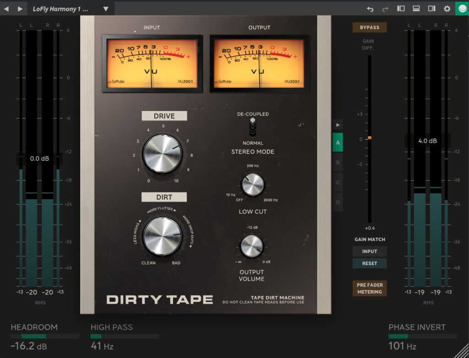Toggle the BYPASS switch
This screenshot has height=358, width=469.
coord(369,27)
